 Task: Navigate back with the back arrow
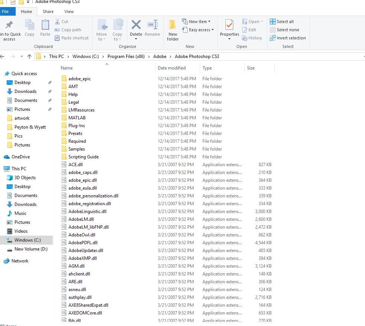tap(2, 57)
